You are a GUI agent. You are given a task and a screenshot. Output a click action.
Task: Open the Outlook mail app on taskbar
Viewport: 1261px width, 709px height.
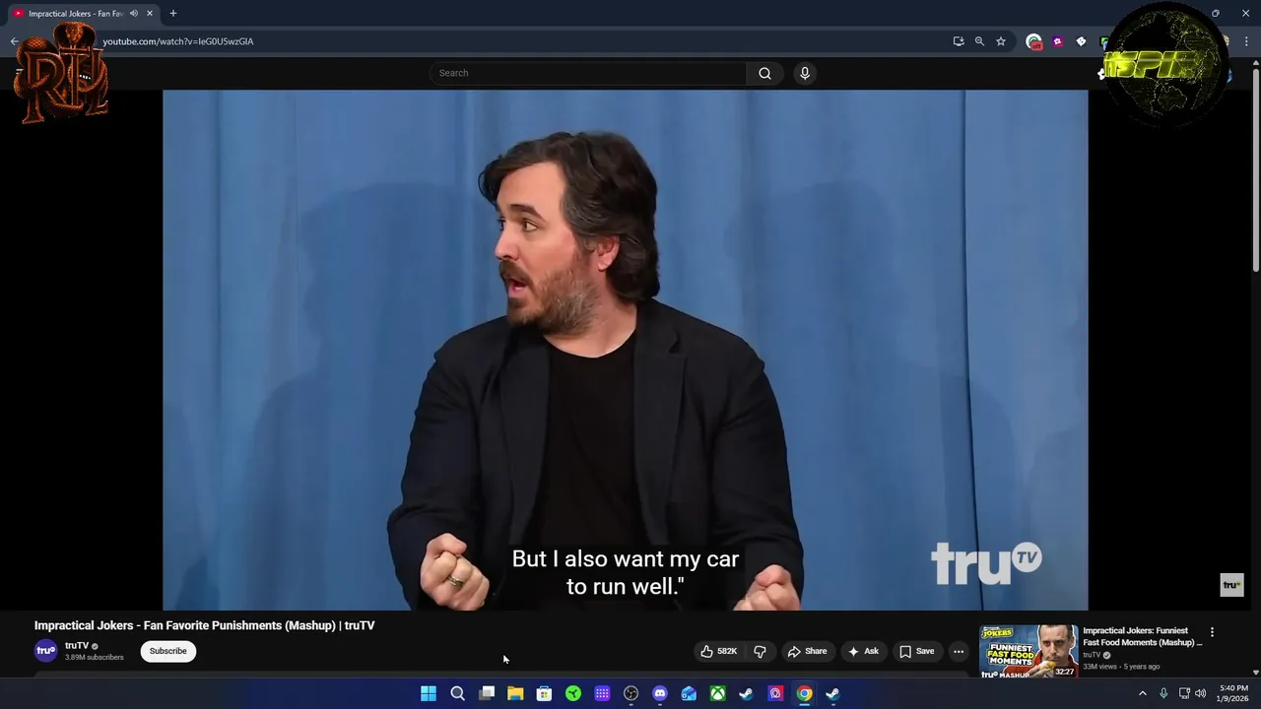(689, 694)
